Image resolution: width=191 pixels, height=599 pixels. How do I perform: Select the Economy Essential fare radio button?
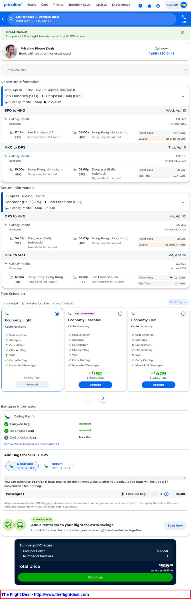120,314
